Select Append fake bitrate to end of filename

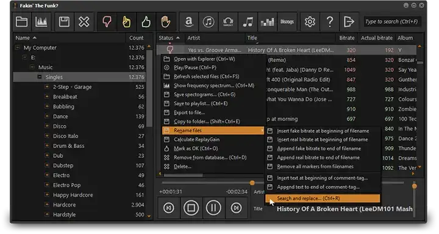(x=323, y=148)
